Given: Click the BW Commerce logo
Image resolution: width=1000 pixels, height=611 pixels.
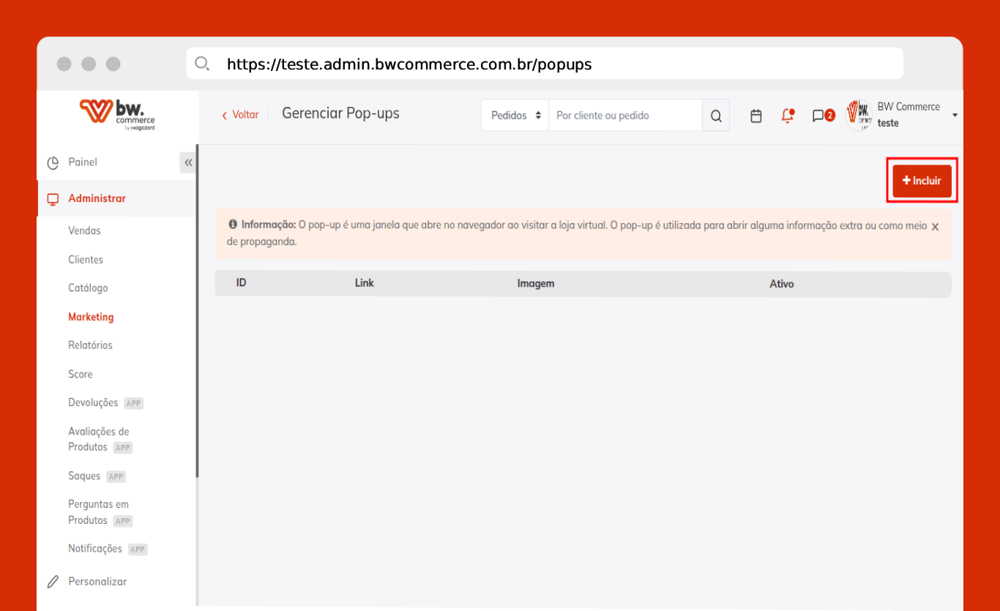Looking at the screenshot, I should (117, 113).
